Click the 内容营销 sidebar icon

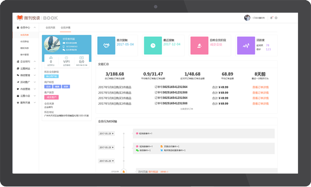tap(18, 89)
